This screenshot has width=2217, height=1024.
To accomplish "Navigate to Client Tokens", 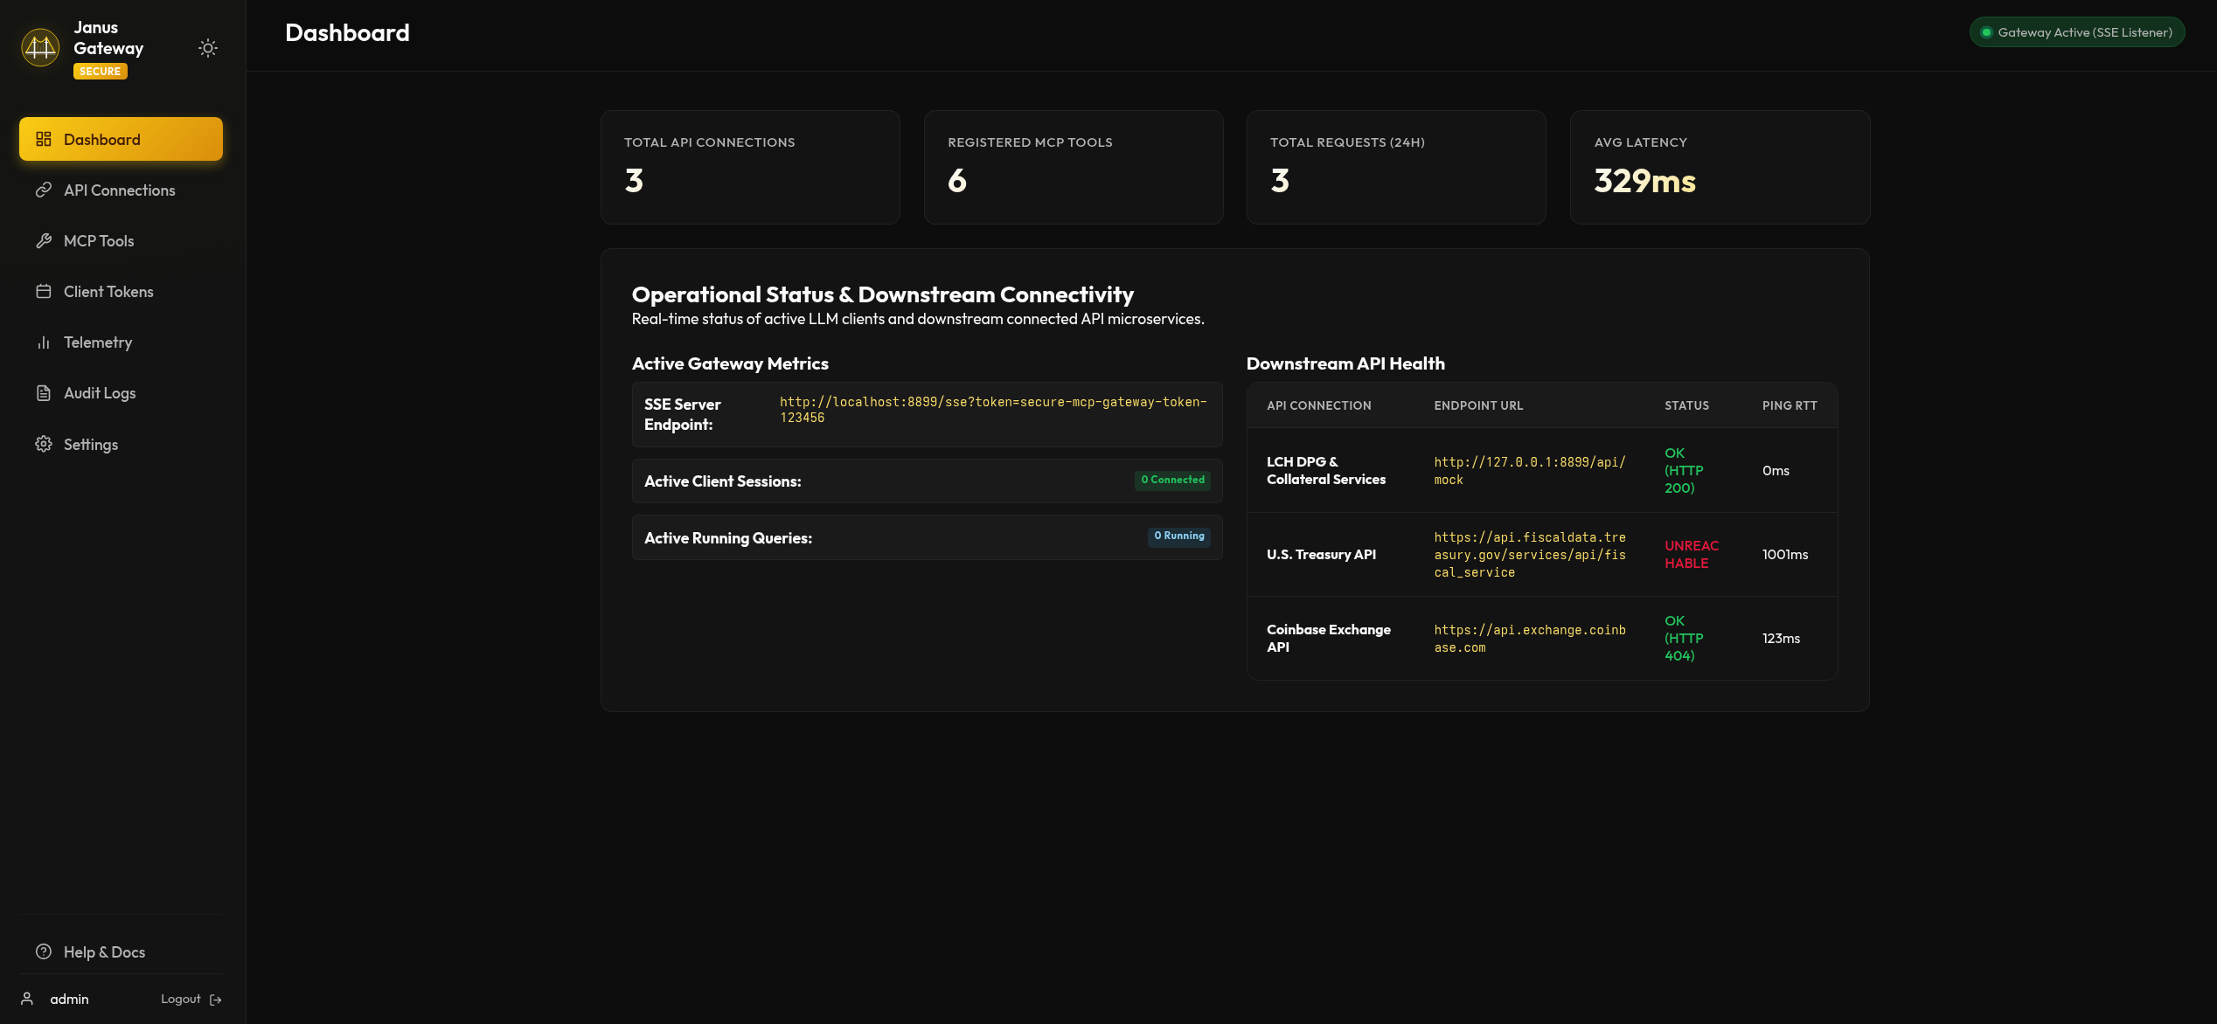I will point(121,291).
